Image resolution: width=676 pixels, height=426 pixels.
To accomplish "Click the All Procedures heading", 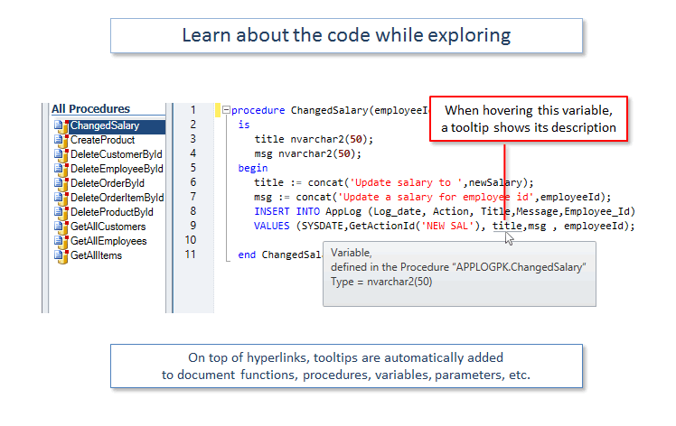I will point(90,109).
